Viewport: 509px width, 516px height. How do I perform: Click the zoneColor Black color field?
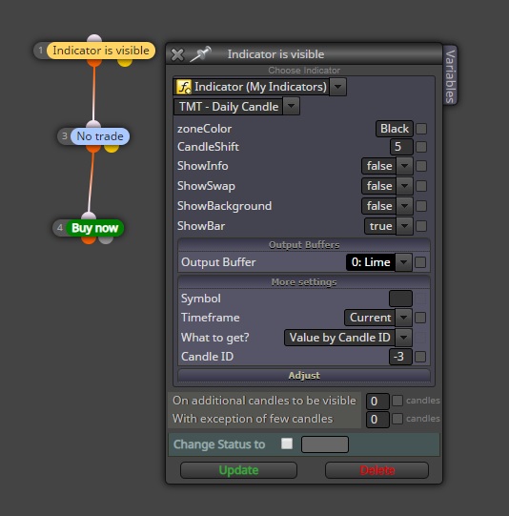pos(395,129)
